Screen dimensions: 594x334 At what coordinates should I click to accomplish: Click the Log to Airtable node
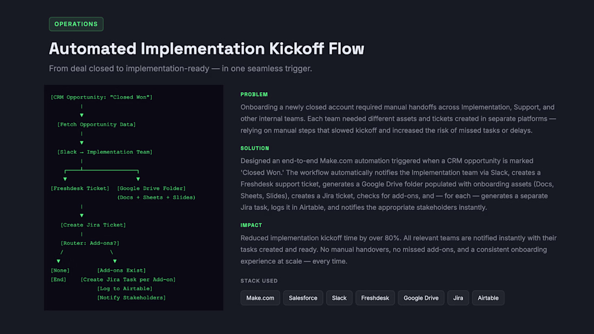(x=125, y=289)
